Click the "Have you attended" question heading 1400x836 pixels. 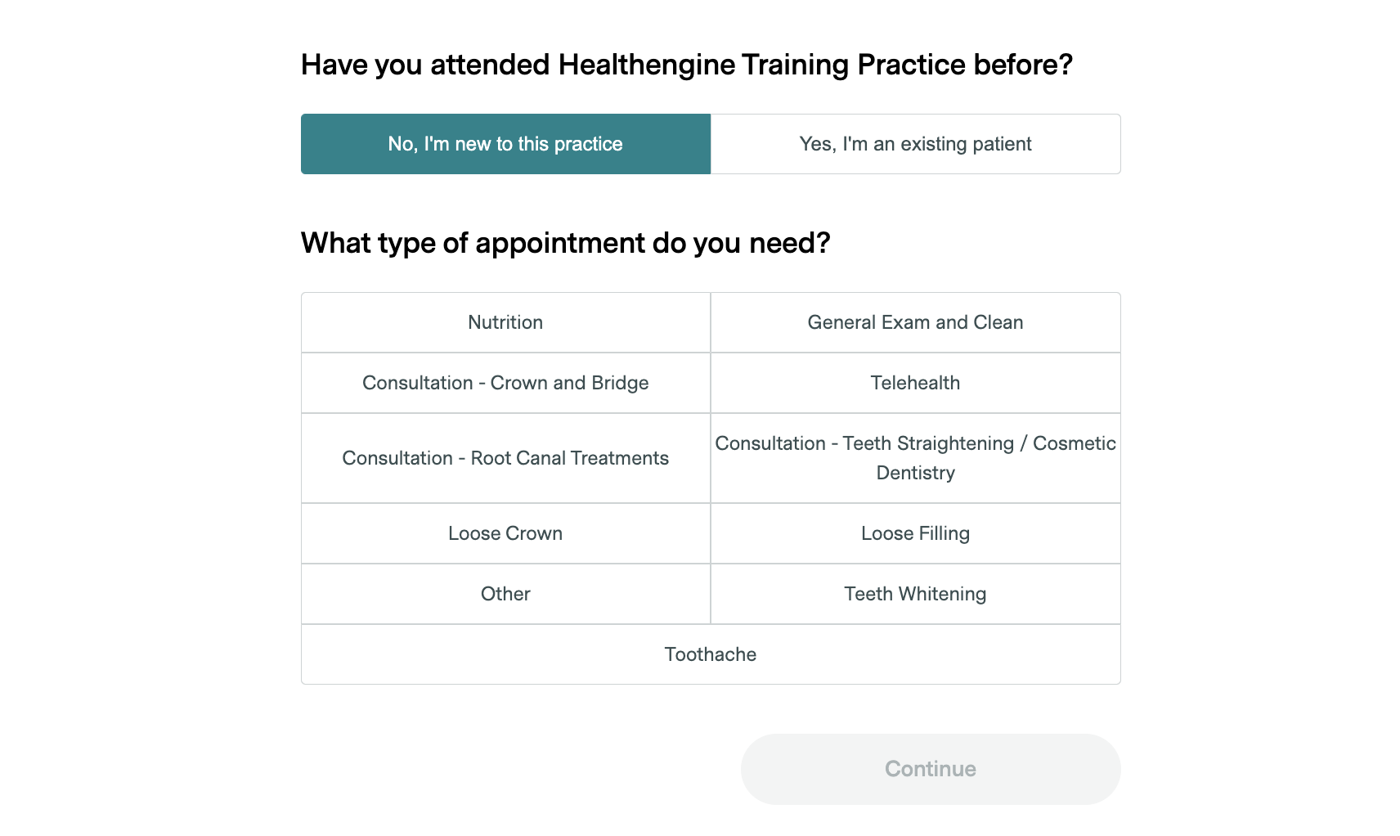click(686, 65)
